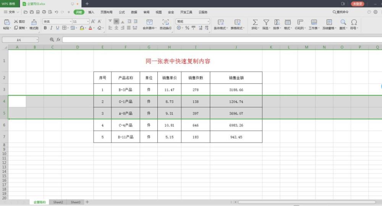Toggle center horizontal alignment

point(117,28)
